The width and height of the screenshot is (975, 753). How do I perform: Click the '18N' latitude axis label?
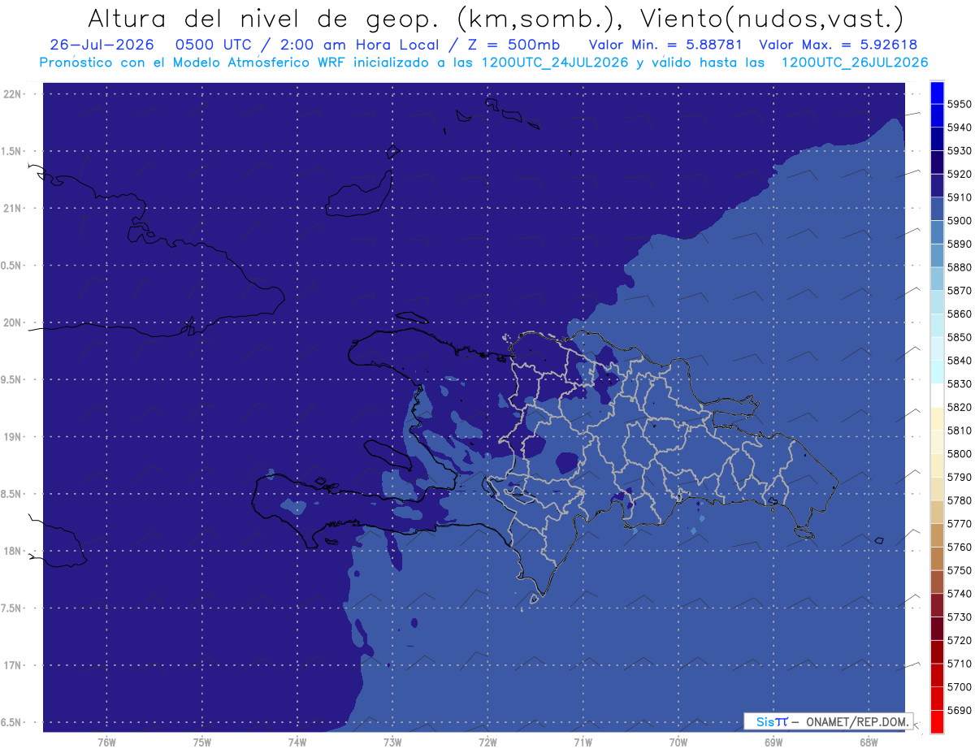[11, 551]
